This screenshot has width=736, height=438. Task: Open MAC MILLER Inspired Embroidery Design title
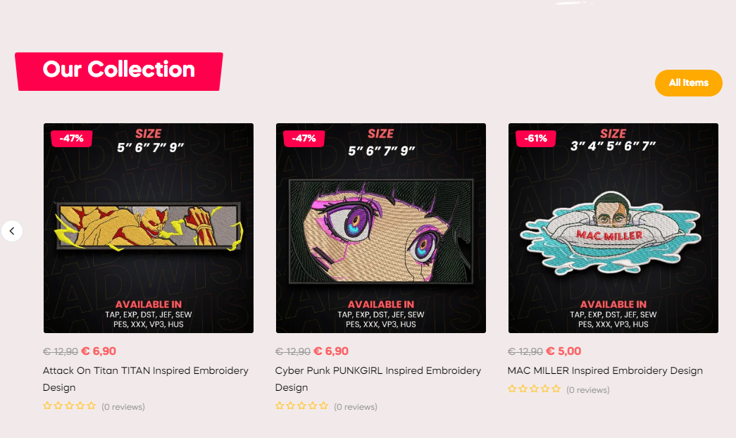tap(605, 370)
